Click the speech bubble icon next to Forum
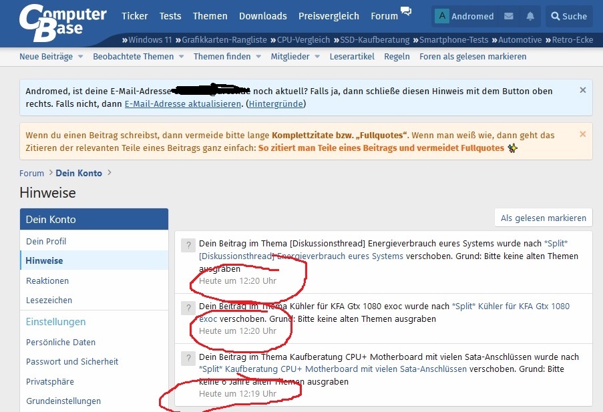Screen dimensions: 603x412 coord(406,11)
